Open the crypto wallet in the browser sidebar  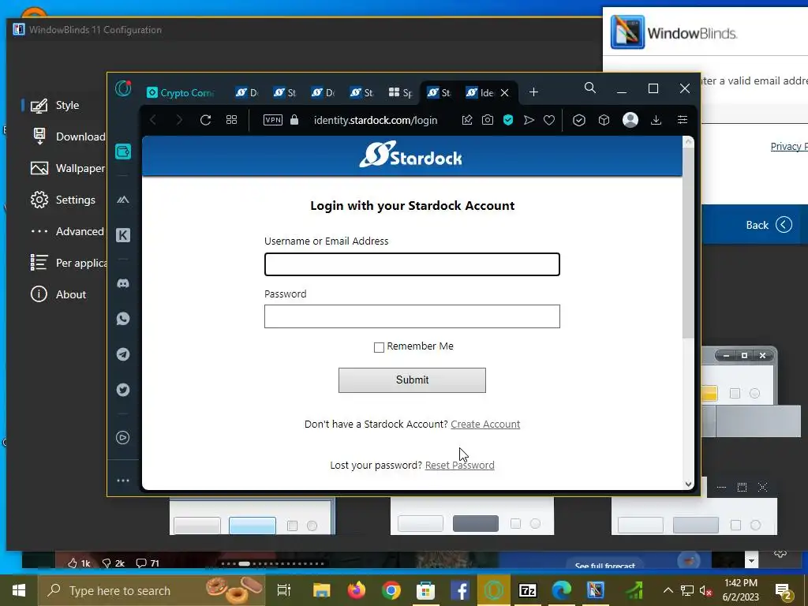point(122,151)
